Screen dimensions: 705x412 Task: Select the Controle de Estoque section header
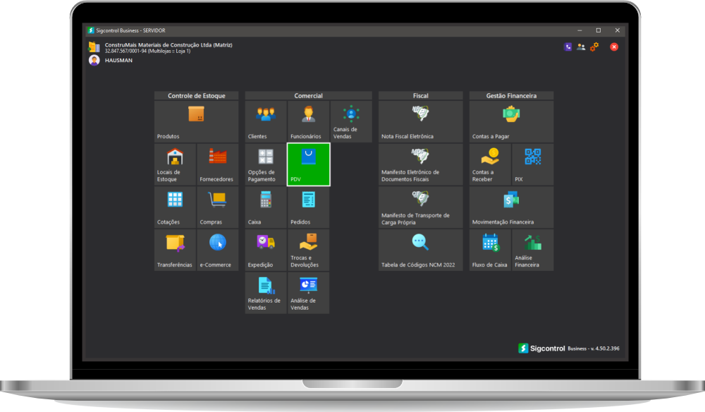[x=196, y=96]
